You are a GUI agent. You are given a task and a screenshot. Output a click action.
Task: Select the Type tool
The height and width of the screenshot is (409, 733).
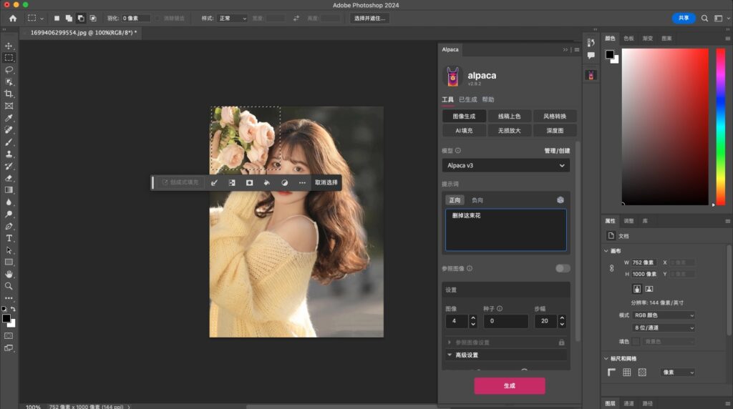pos(9,238)
